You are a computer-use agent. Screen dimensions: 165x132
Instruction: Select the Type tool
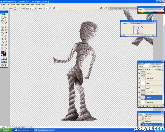(x=5, y=39)
